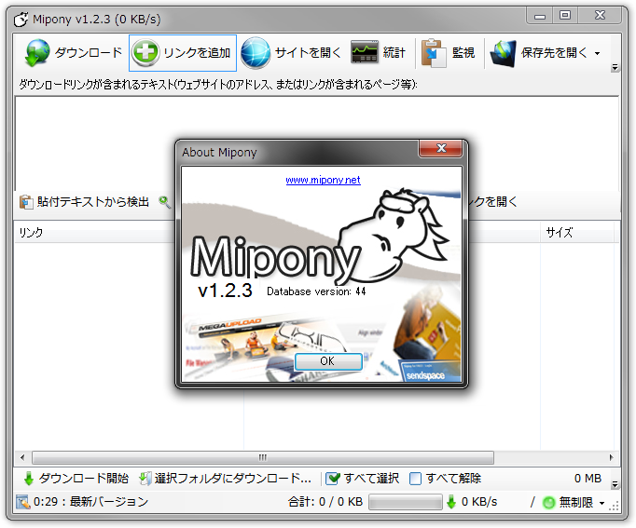Open the www.mipony.net link
The image size is (636, 528).
(x=323, y=180)
